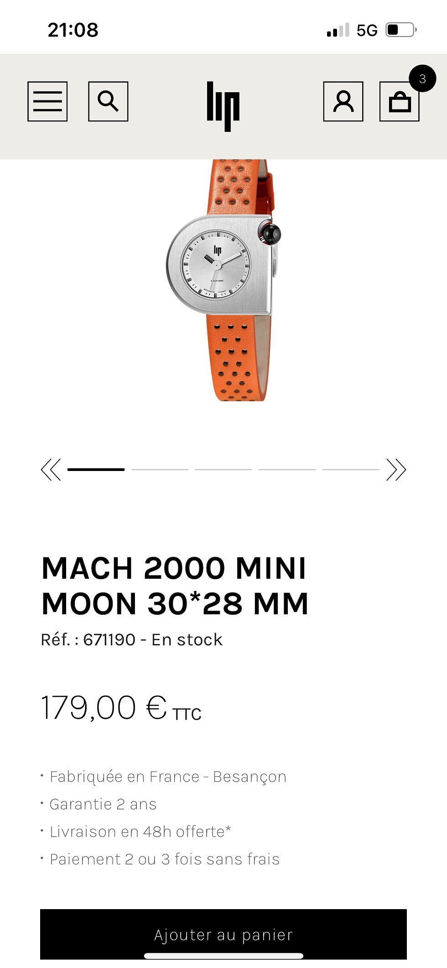Tap the search magnifier icon
The width and height of the screenshot is (447, 968).
[108, 101]
